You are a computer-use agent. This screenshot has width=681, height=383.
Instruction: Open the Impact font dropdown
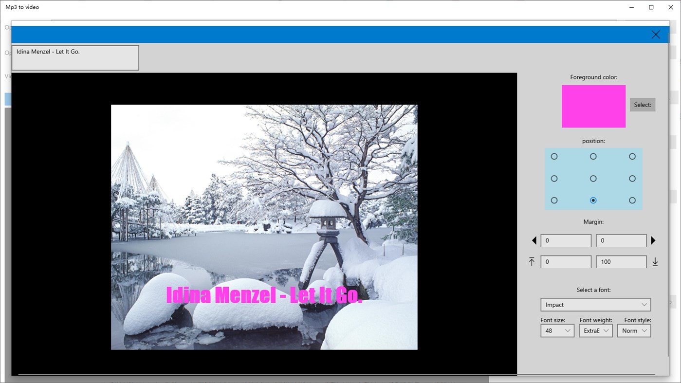click(595, 304)
